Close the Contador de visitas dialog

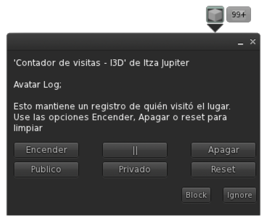253,41
